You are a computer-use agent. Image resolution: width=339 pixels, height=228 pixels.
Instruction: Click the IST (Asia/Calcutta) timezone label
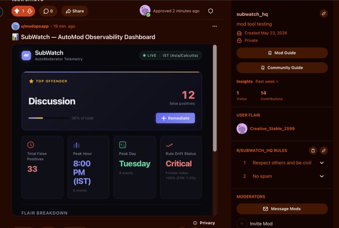pos(180,56)
